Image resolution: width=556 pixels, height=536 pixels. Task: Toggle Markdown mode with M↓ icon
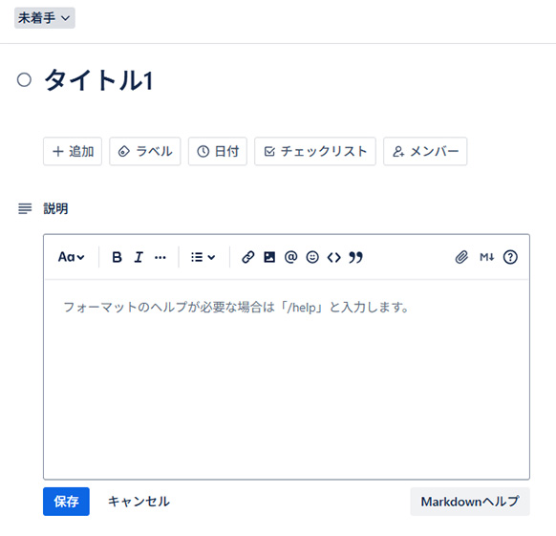click(x=486, y=257)
